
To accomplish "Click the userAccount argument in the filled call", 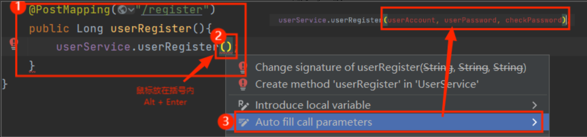I will [x=411, y=20].
